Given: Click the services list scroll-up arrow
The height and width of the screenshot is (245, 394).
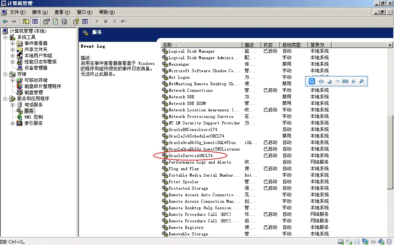Looking at the screenshot, I should coord(390,45).
